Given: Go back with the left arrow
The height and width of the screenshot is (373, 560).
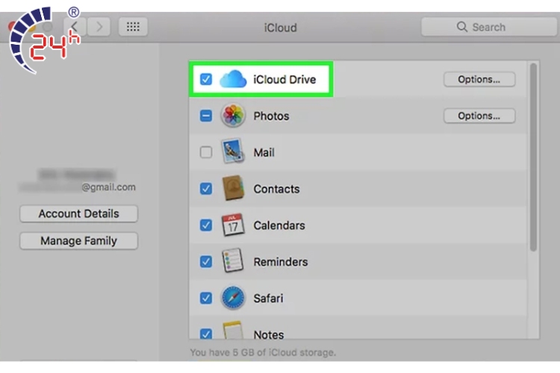Looking at the screenshot, I should click(x=75, y=27).
